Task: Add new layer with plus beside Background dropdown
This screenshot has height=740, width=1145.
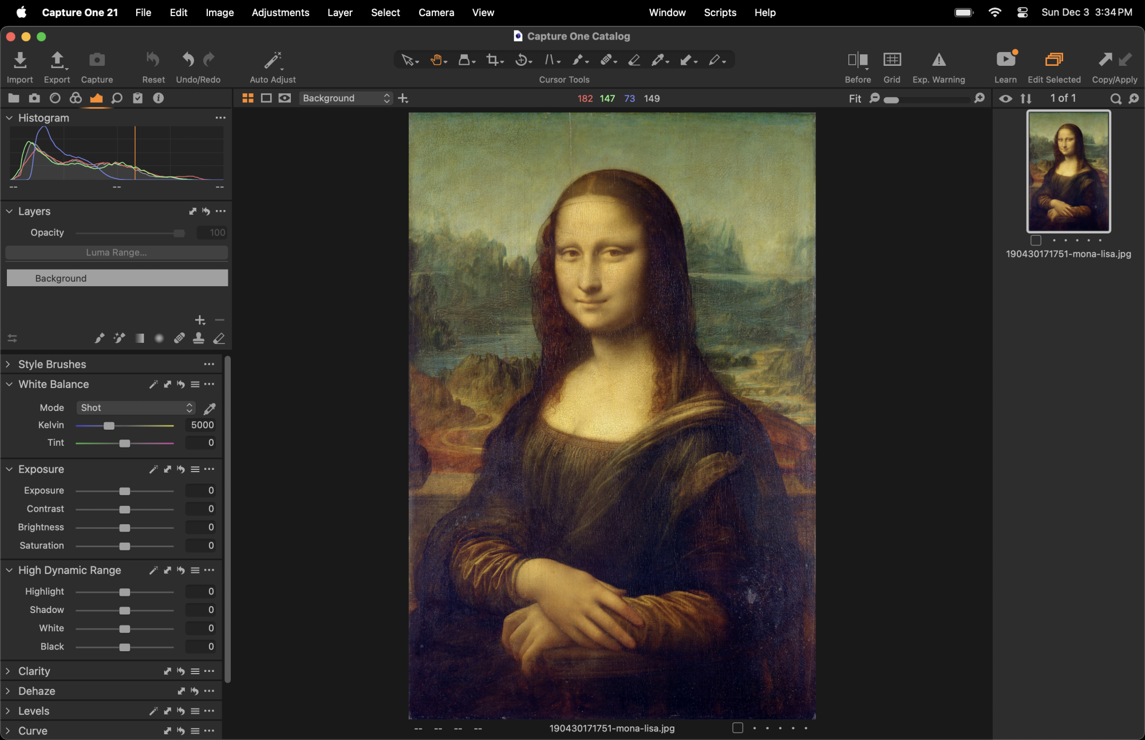Action: pyautogui.click(x=403, y=98)
